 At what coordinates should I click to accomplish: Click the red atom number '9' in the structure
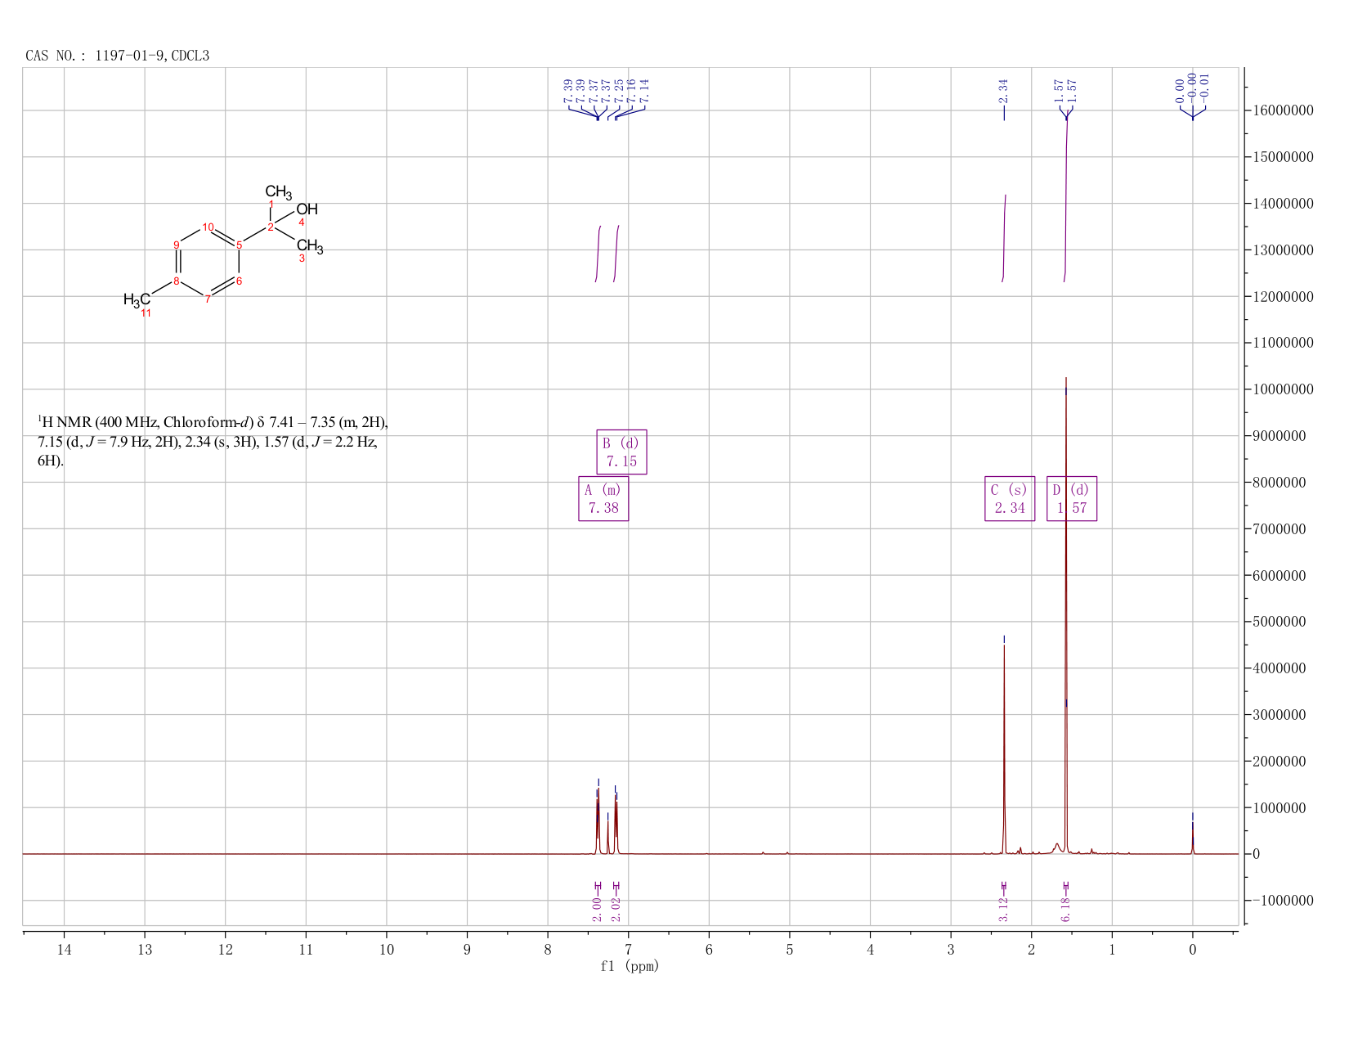pyautogui.click(x=176, y=245)
